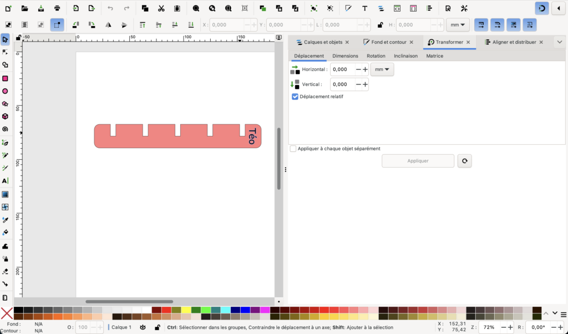This screenshot has width=568, height=334.
Task: Flip selection horizontally
Action: pos(108,25)
